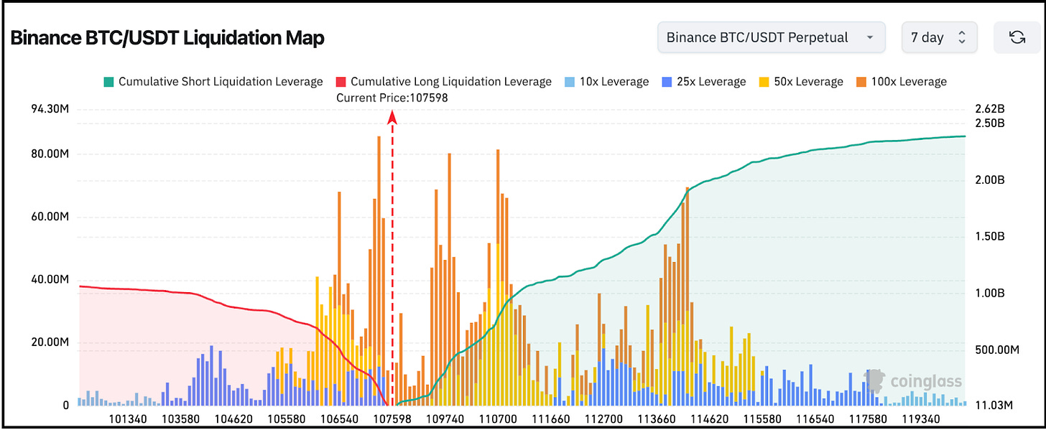Toggle Cumulative Long Liquidation Leverage legend
1046x430 pixels.
click(445, 82)
